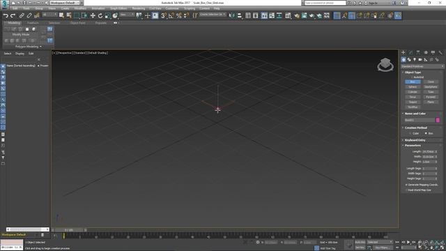Expand the Polygon Modeling panel
The height and width of the screenshot is (251, 446).
(28, 47)
